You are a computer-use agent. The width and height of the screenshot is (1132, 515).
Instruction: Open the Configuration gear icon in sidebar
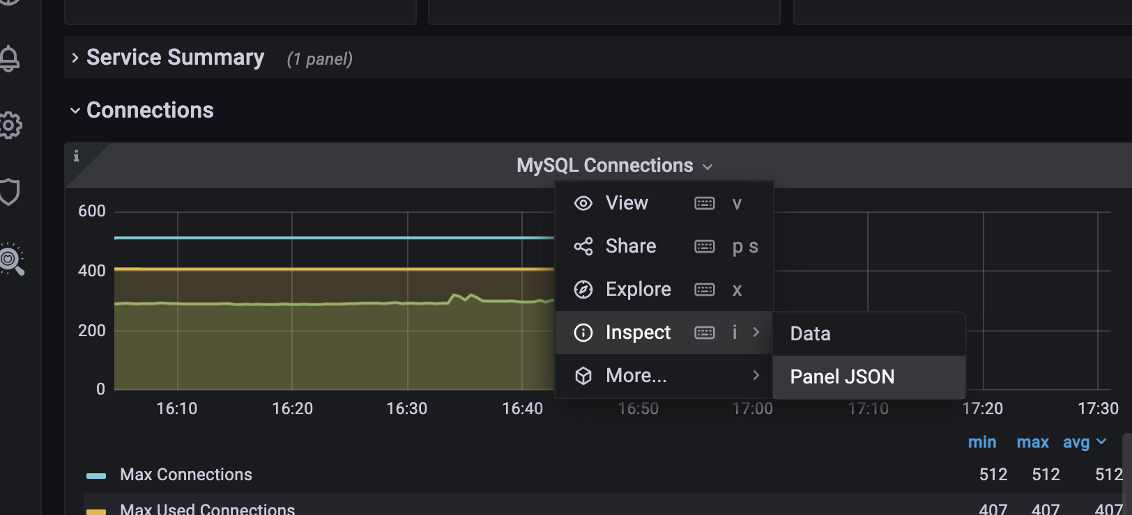[x=10, y=125]
